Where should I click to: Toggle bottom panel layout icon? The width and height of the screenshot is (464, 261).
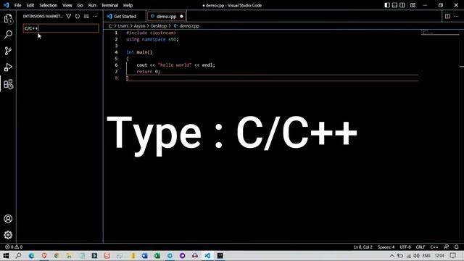click(394, 5)
